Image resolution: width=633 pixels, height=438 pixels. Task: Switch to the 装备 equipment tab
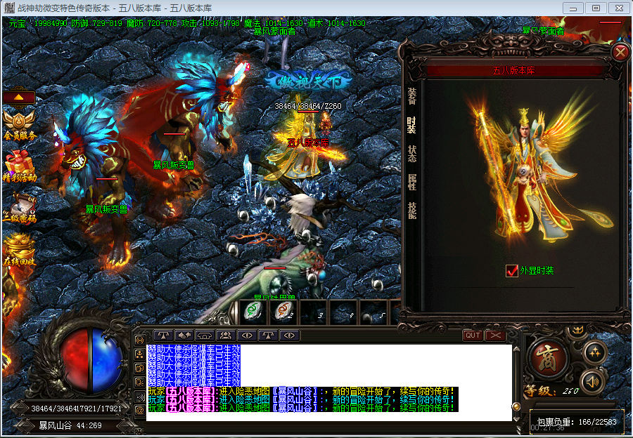click(411, 97)
